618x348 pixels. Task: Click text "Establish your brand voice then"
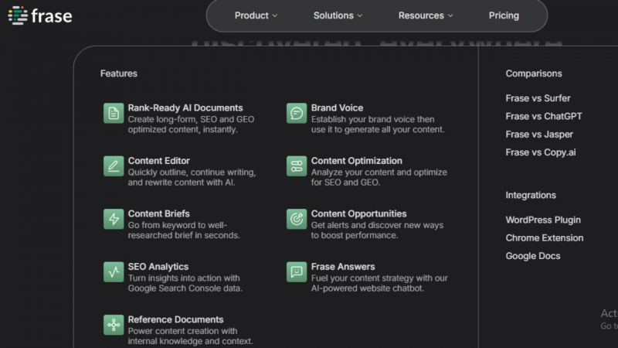[372, 119]
